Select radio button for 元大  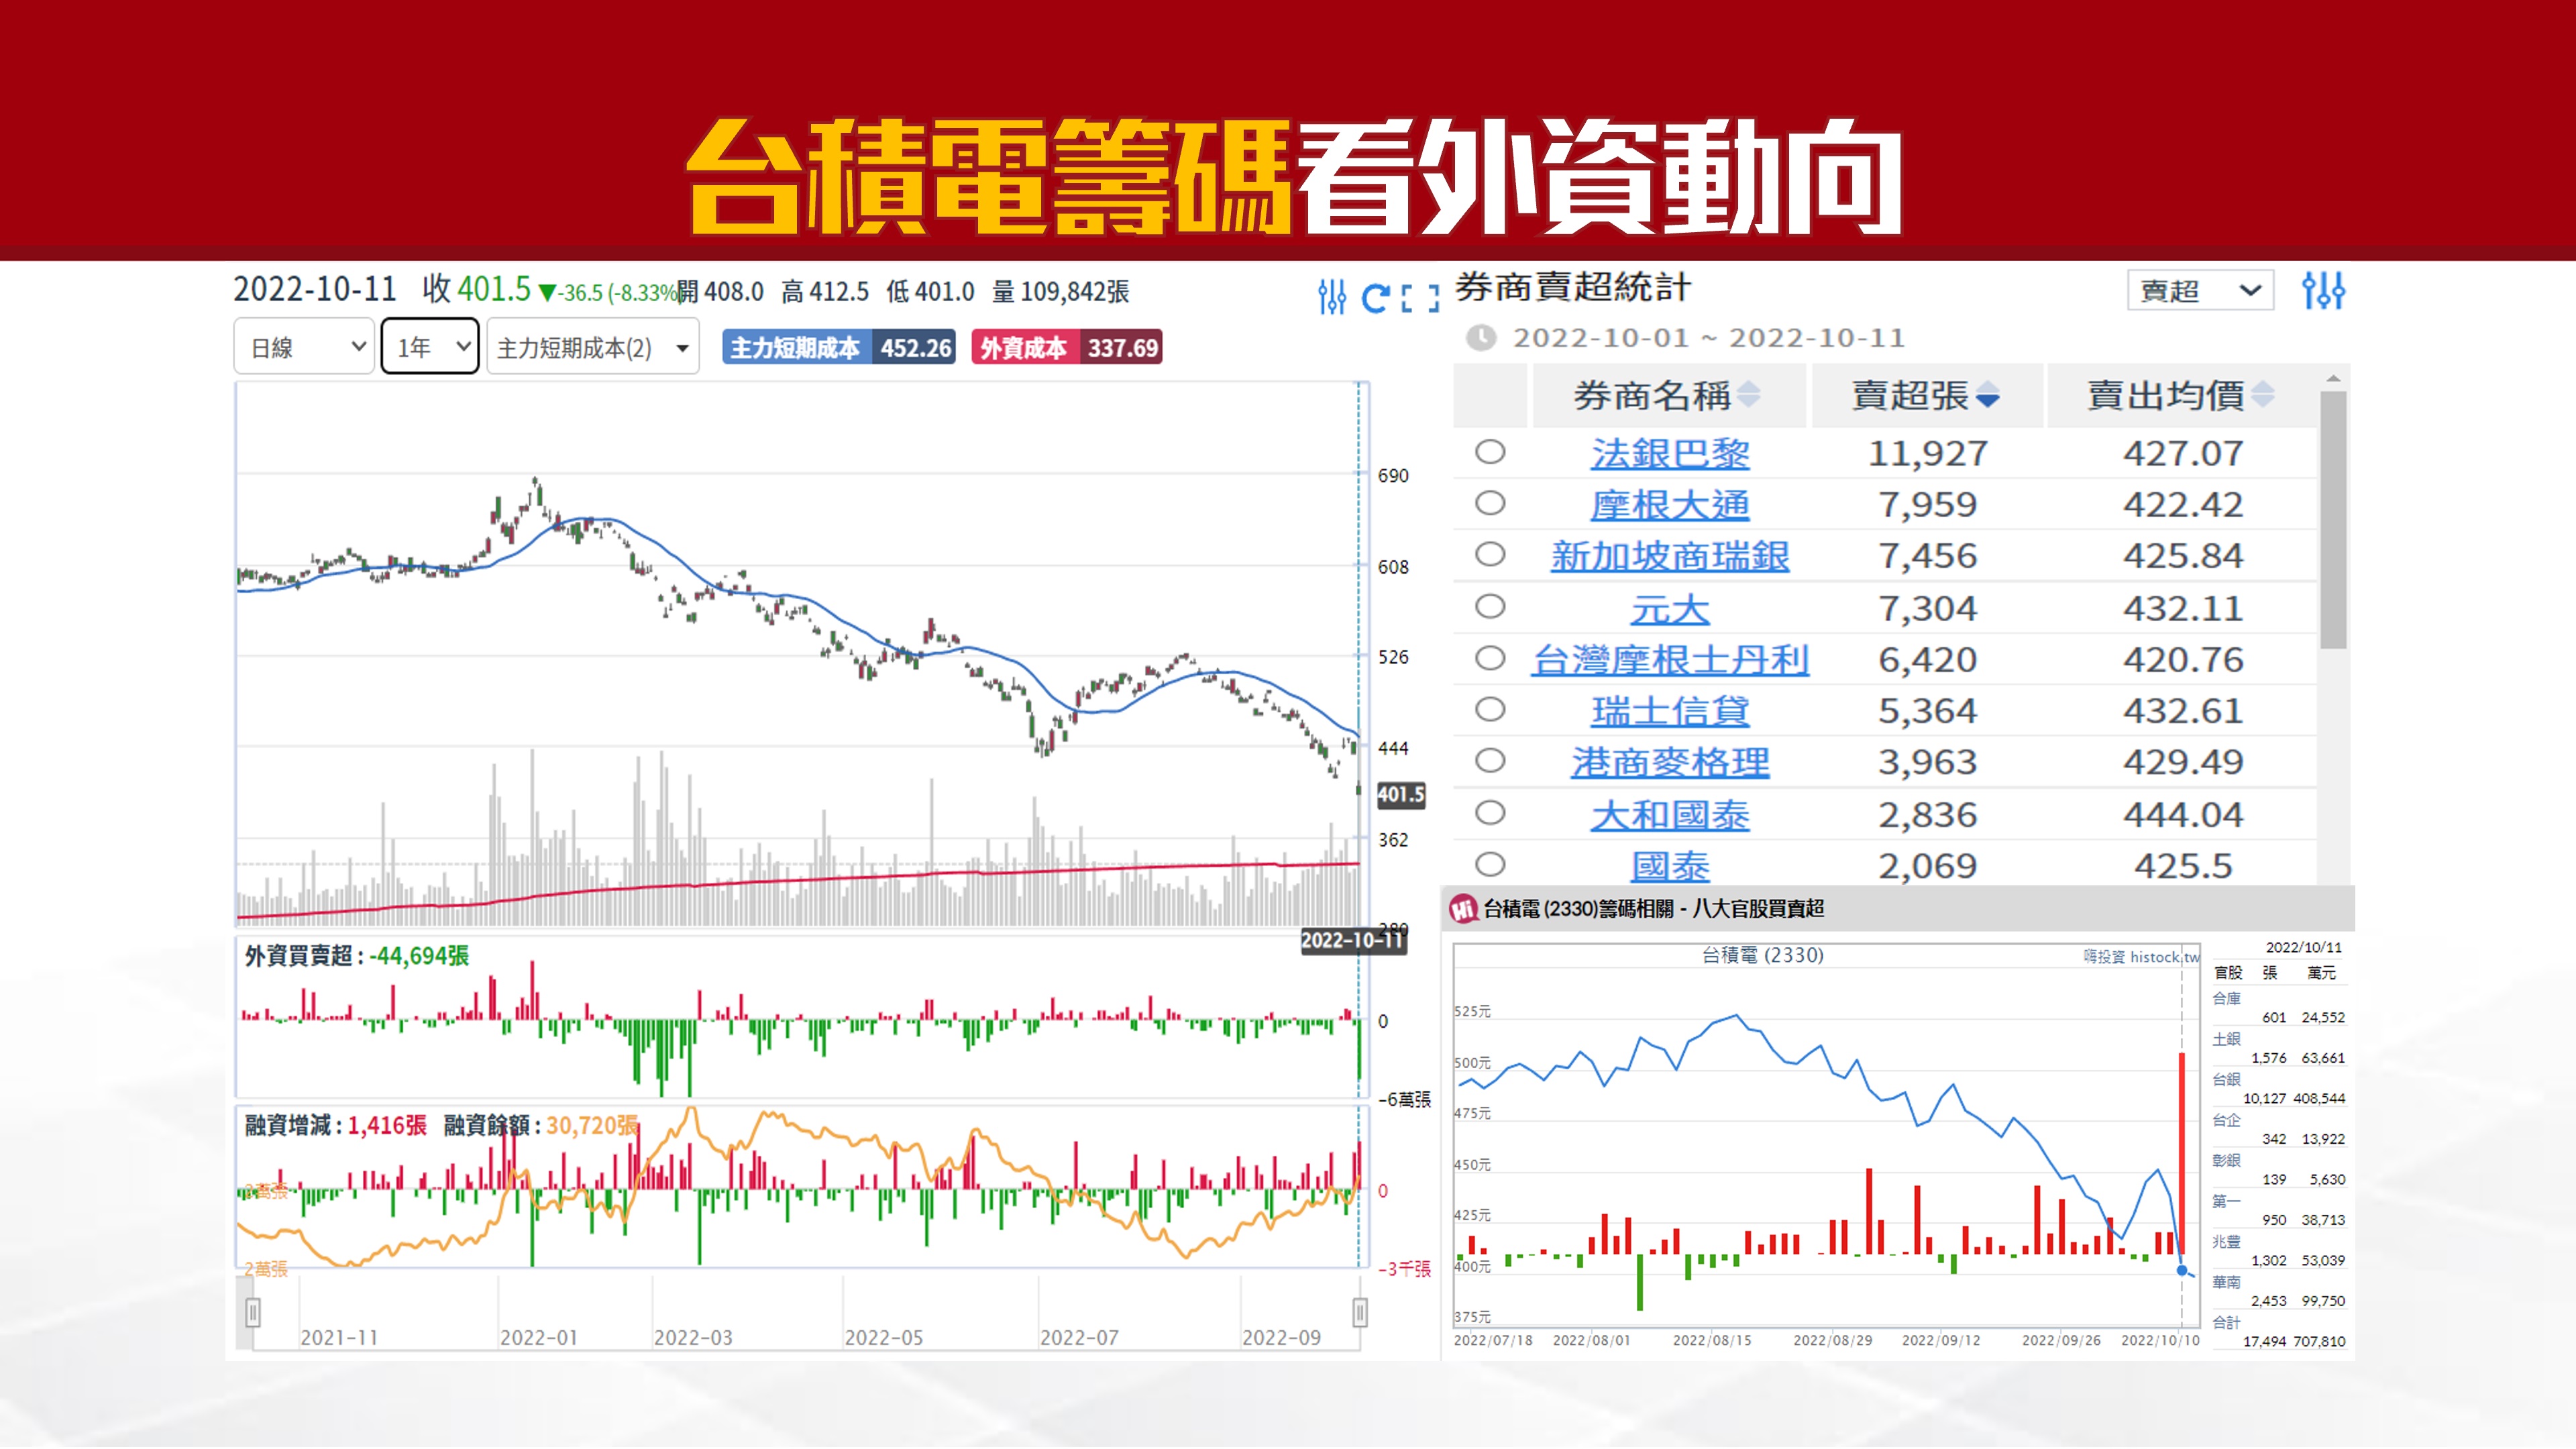[1490, 607]
